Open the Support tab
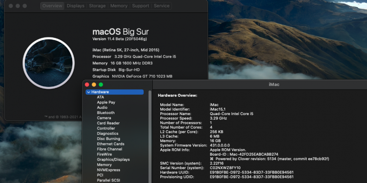Image resolution: width=367 pixels, height=183 pixels. (141, 6)
